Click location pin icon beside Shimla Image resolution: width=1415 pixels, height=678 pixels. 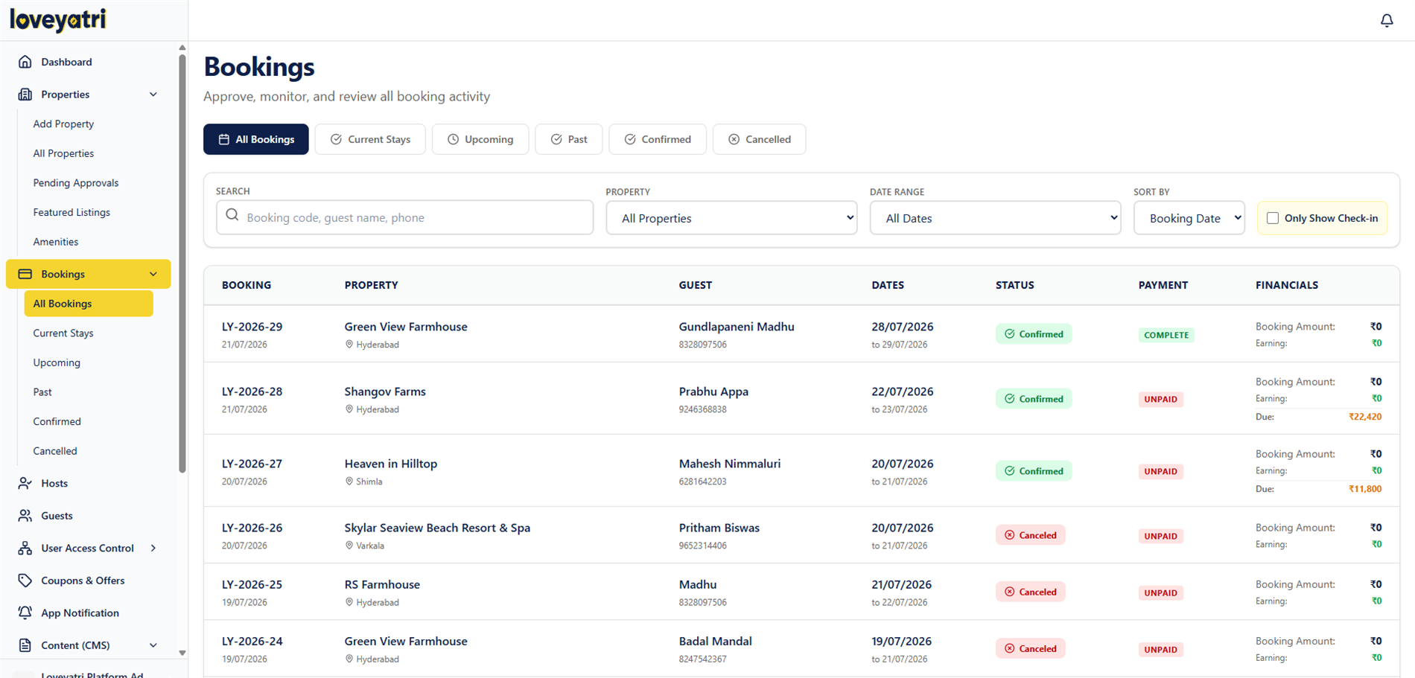[x=349, y=482]
